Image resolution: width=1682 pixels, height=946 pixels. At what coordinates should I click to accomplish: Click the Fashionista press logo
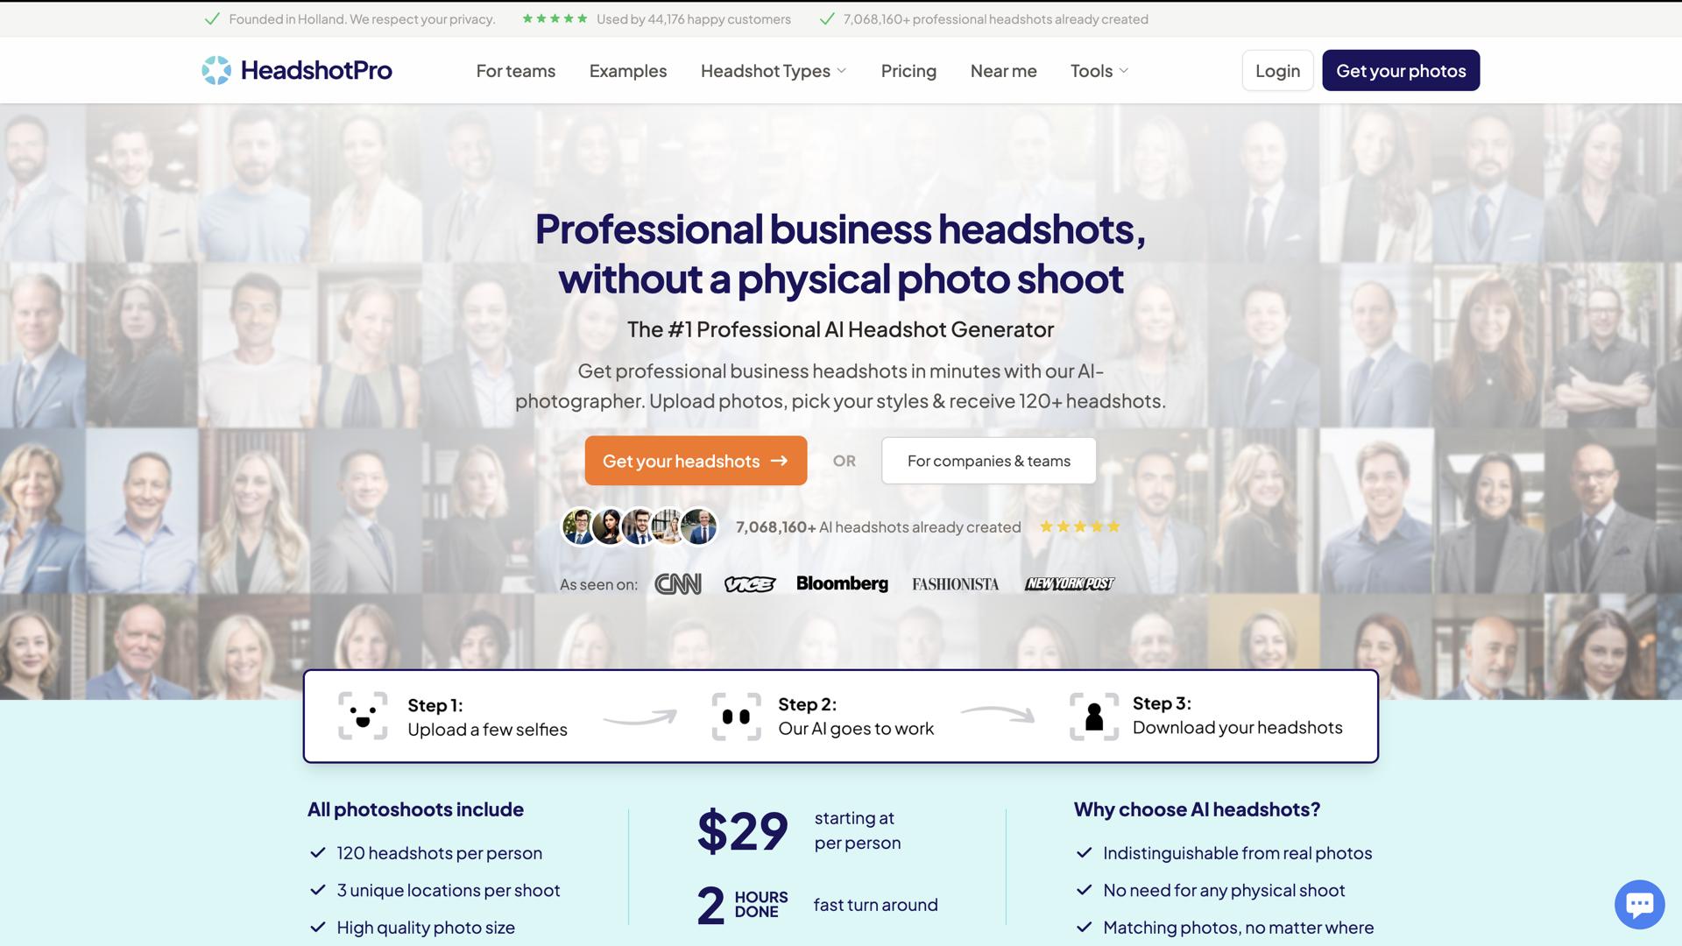[x=956, y=583]
